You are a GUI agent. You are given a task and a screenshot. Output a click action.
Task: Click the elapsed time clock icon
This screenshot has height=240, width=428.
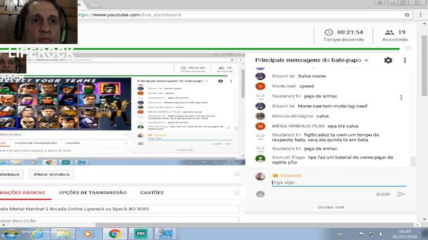pyautogui.click(x=328, y=33)
